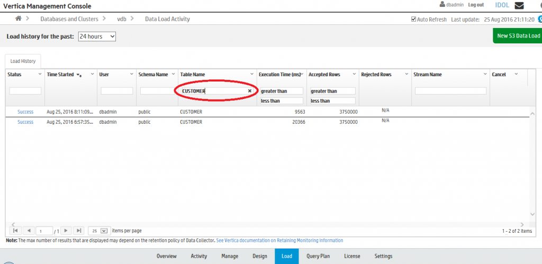This screenshot has height=264, width=542.
Task: Switch to the Design tab
Action: (x=260, y=256)
